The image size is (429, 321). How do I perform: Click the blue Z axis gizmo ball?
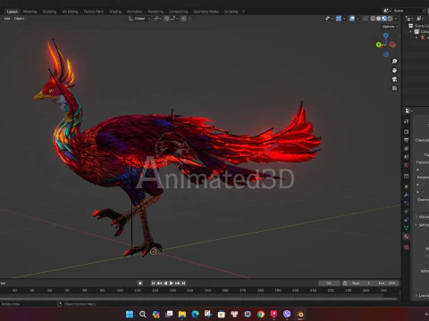click(386, 36)
